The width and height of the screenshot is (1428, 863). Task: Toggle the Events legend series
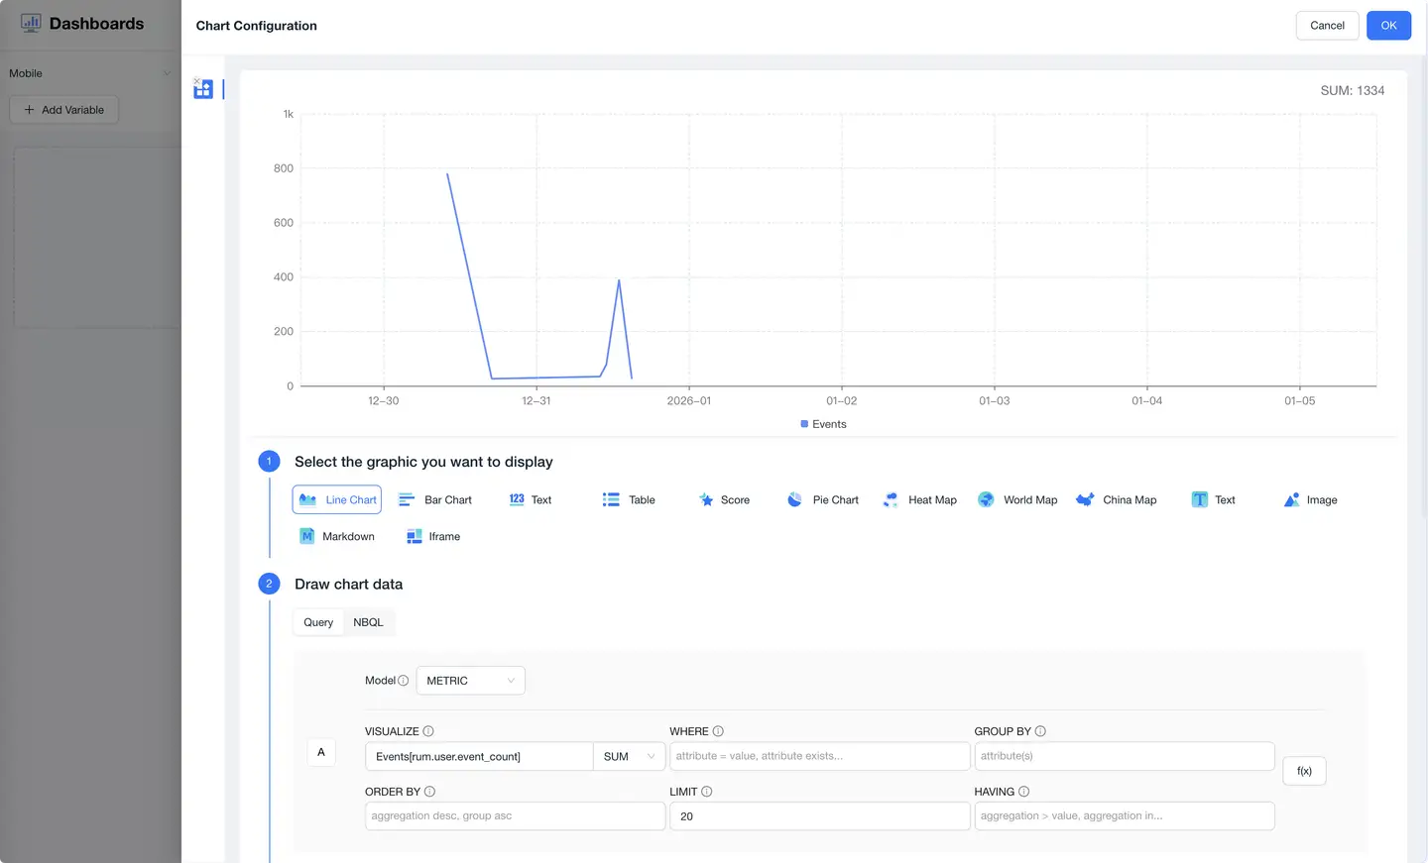pyautogui.click(x=823, y=424)
